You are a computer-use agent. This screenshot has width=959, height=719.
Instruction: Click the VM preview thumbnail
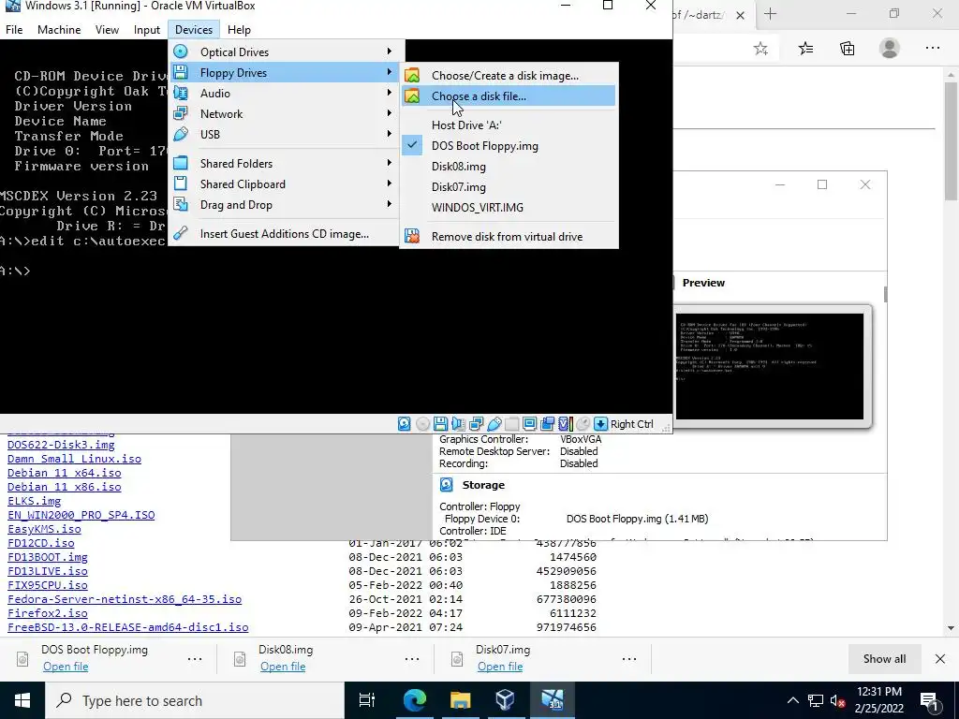coord(770,366)
